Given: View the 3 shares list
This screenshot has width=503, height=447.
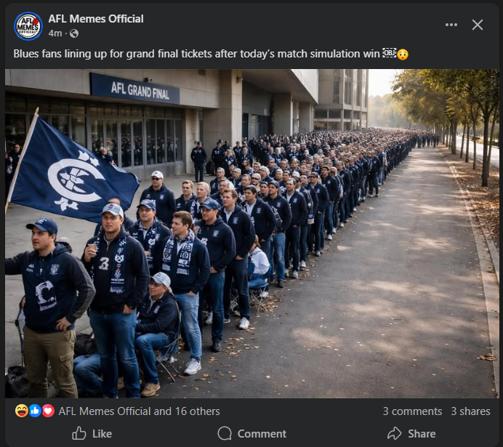Looking at the screenshot, I should pyautogui.click(x=470, y=411).
